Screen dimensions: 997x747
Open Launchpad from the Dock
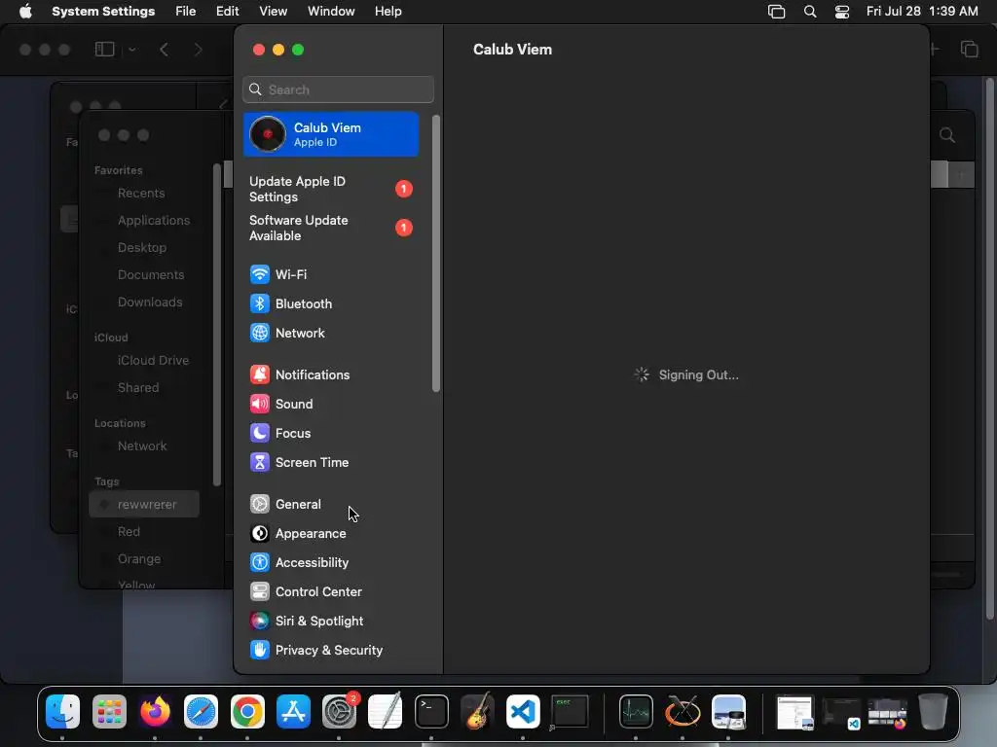click(109, 711)
